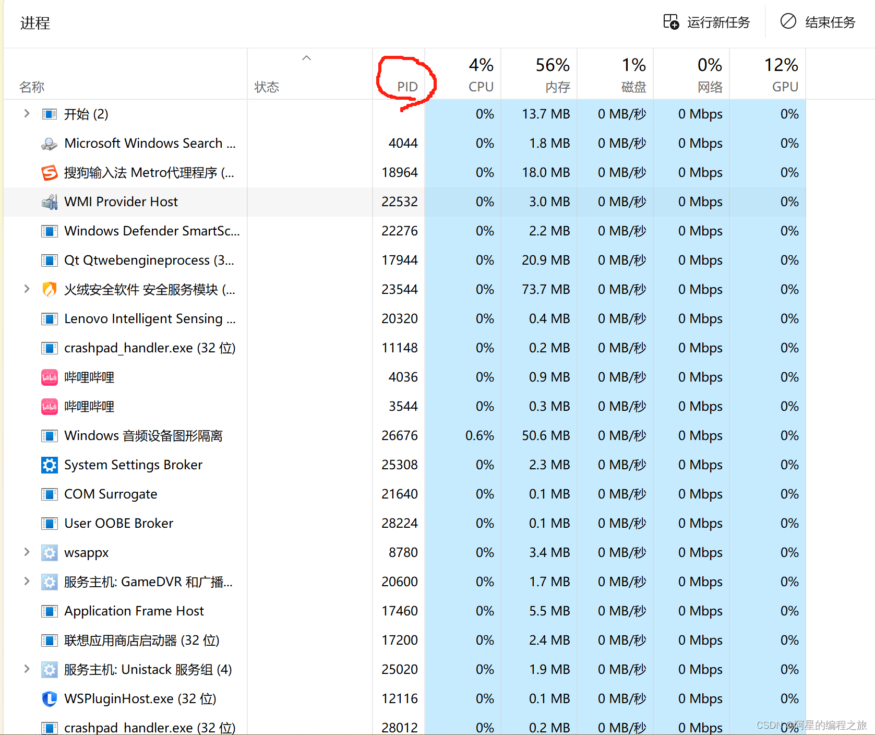Click the Lenovo Intelligent Sensing icon
The width and height of the screenshot is (875, 735).
(49, 319)
